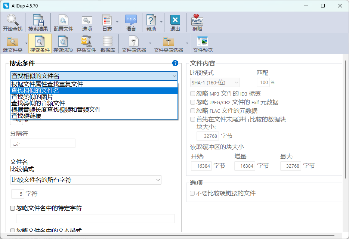Select 搜索条件 search criteria section
The height and width of the screenshot is (239, 349).
40,44
